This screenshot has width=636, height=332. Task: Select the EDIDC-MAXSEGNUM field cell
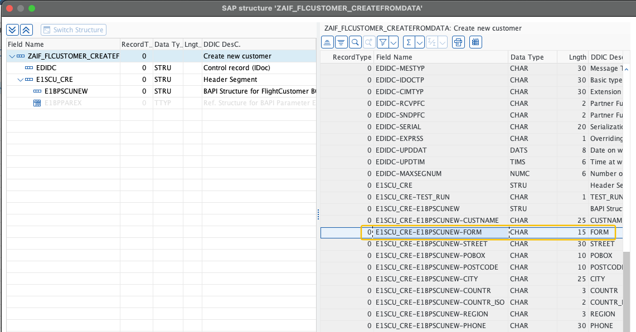point(441,174)
